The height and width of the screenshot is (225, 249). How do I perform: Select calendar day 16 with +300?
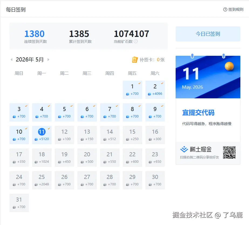point(155,135)
